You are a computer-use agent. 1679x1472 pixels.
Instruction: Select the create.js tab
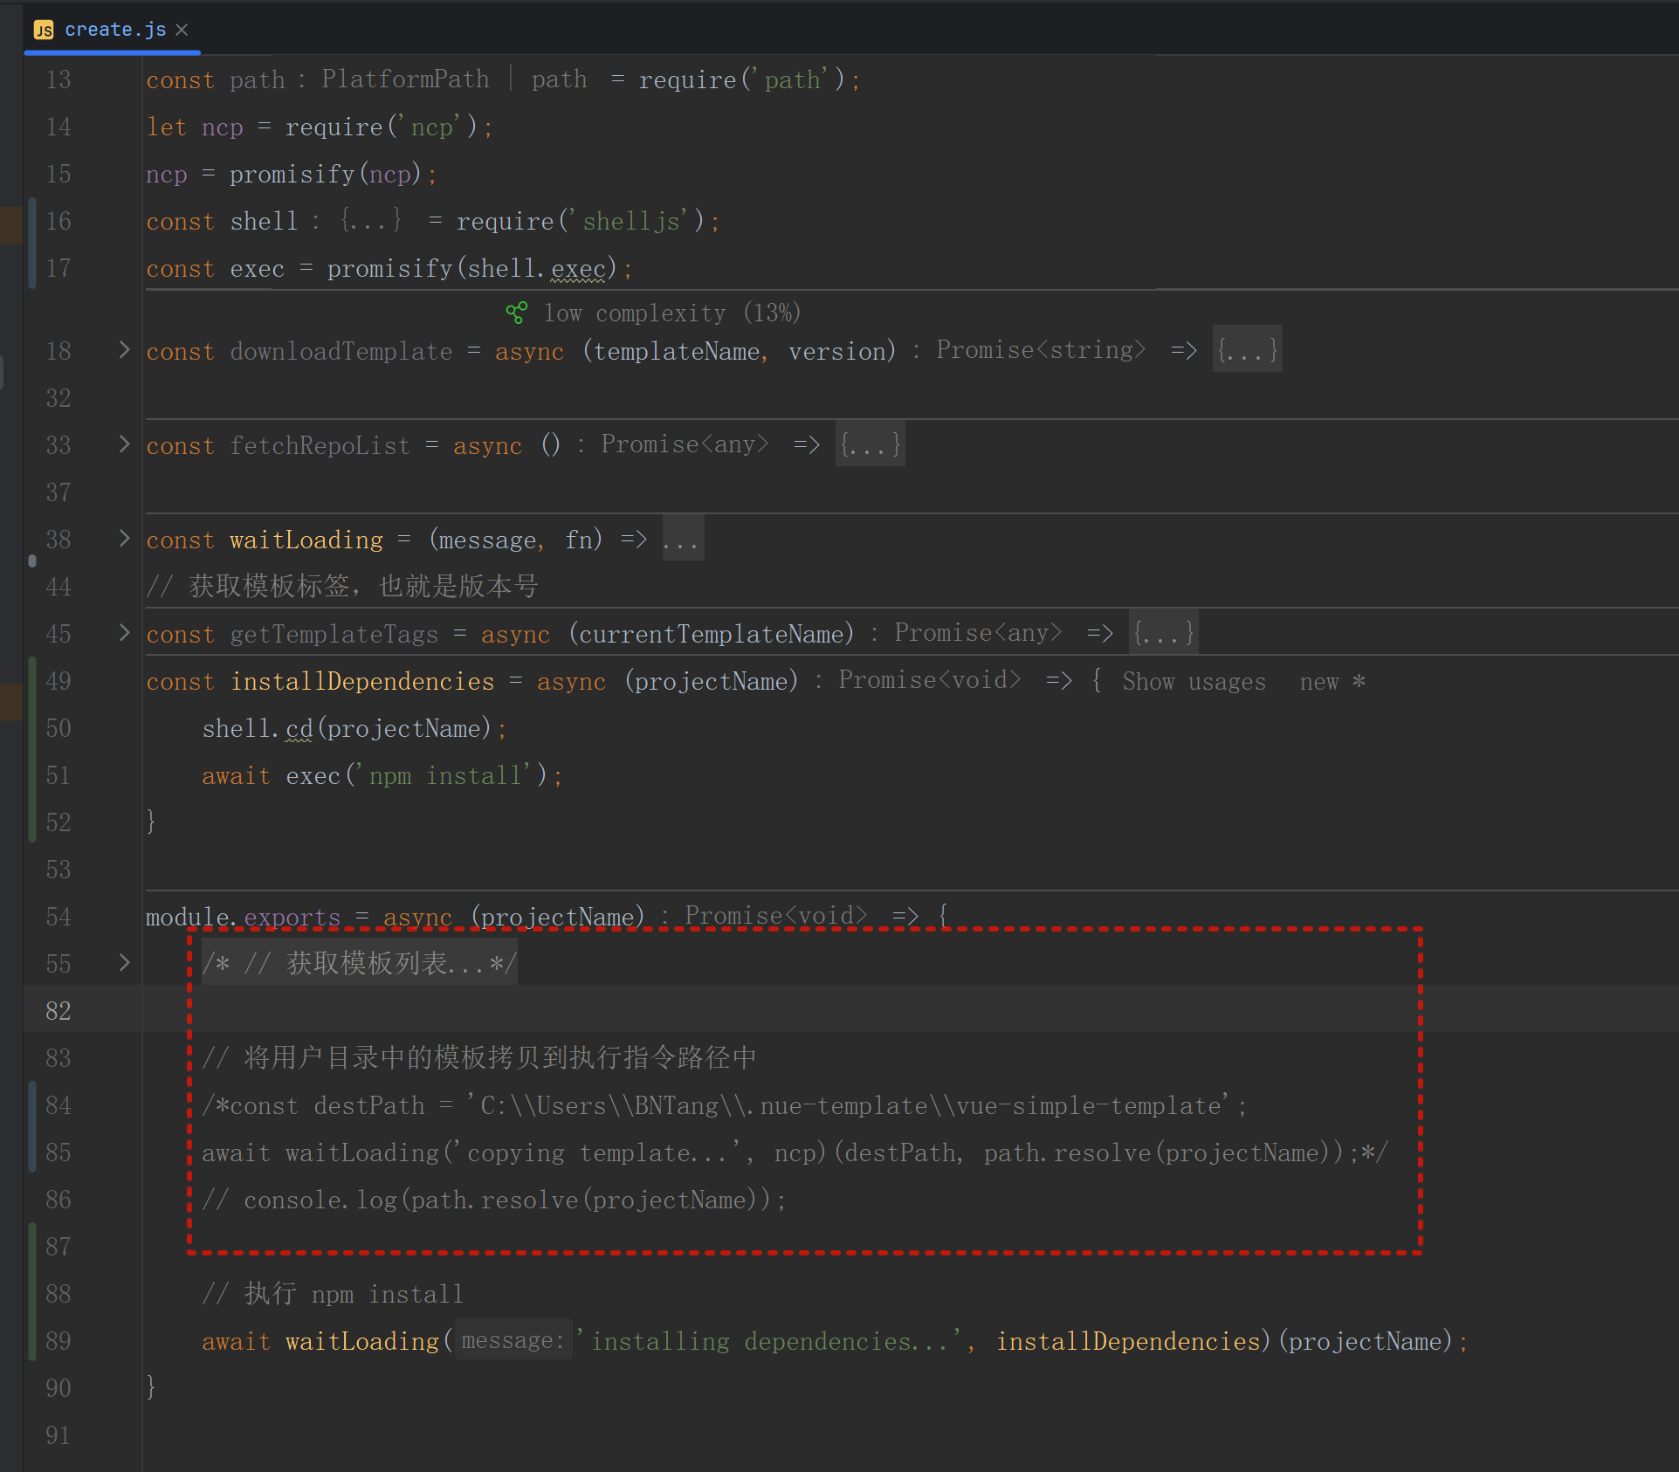coord(114,30)
